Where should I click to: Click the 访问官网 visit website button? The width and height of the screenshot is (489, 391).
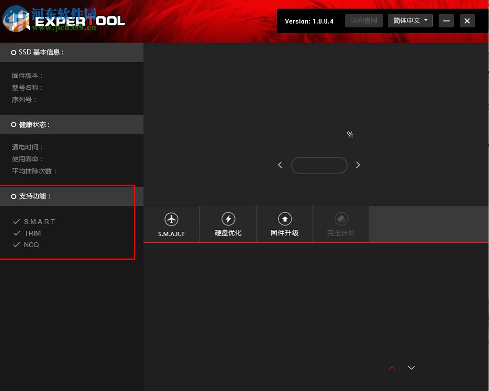(x=363, y=21)
